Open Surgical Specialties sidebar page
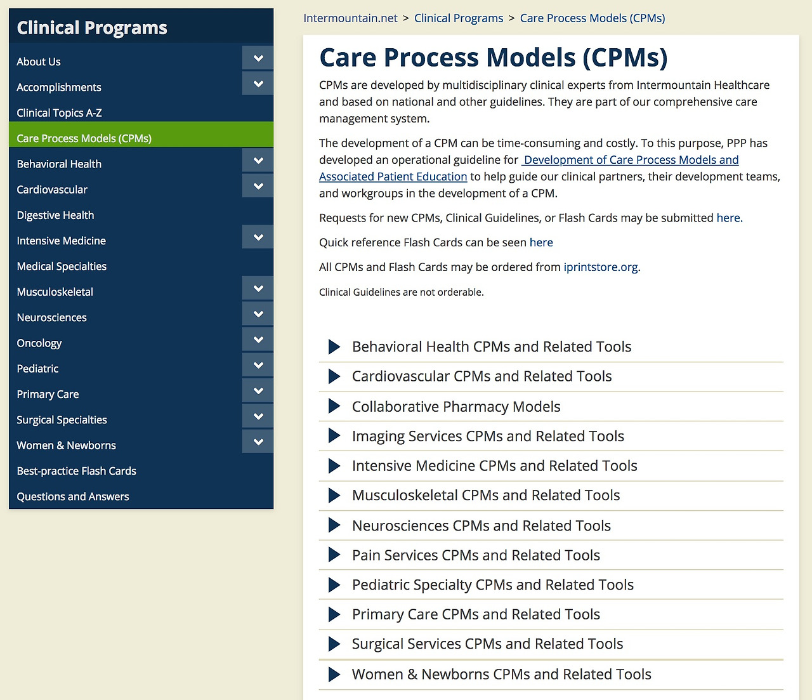 62,420
